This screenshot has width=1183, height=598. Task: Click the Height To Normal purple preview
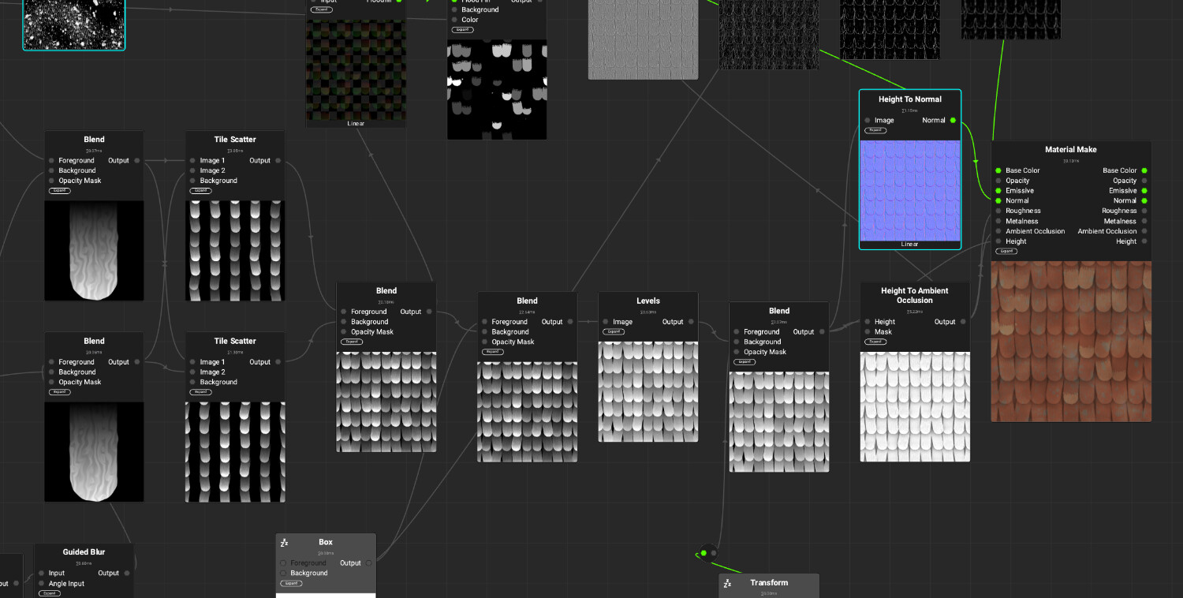[x=910, y=190]
